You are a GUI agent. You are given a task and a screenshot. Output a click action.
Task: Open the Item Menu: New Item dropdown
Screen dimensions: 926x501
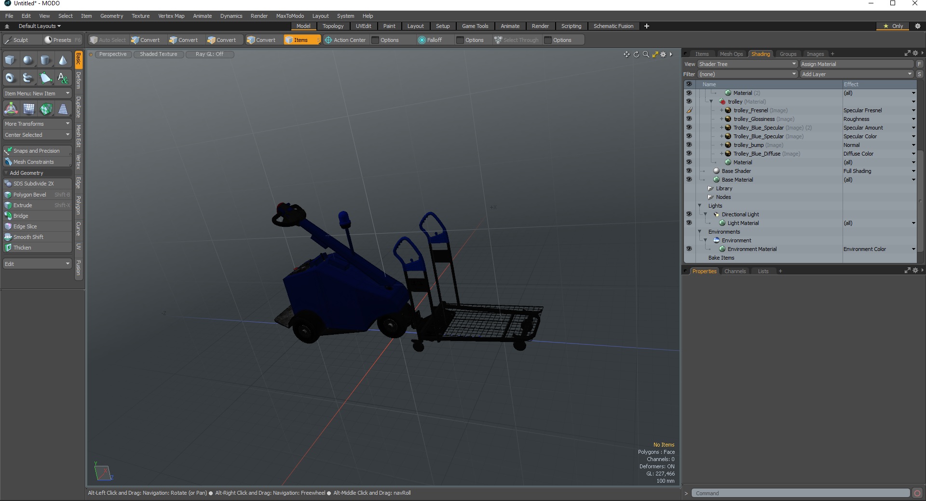[x=37, y=93]
